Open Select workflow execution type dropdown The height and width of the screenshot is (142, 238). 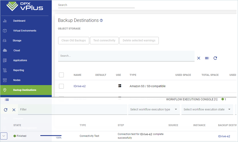click(x=154, y=109)
